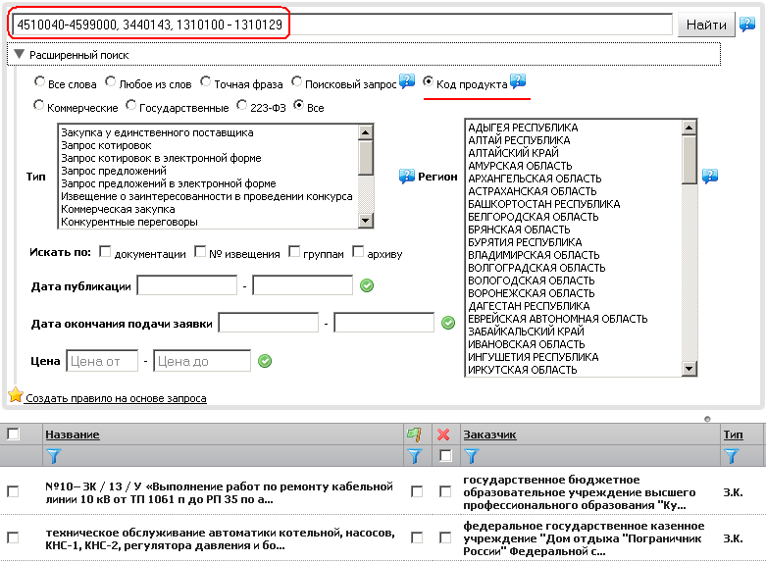Click Создать правило на основе запроса link
Viewport: 766px width, 562px height.
pyautogui.click(x=116, y=398)
